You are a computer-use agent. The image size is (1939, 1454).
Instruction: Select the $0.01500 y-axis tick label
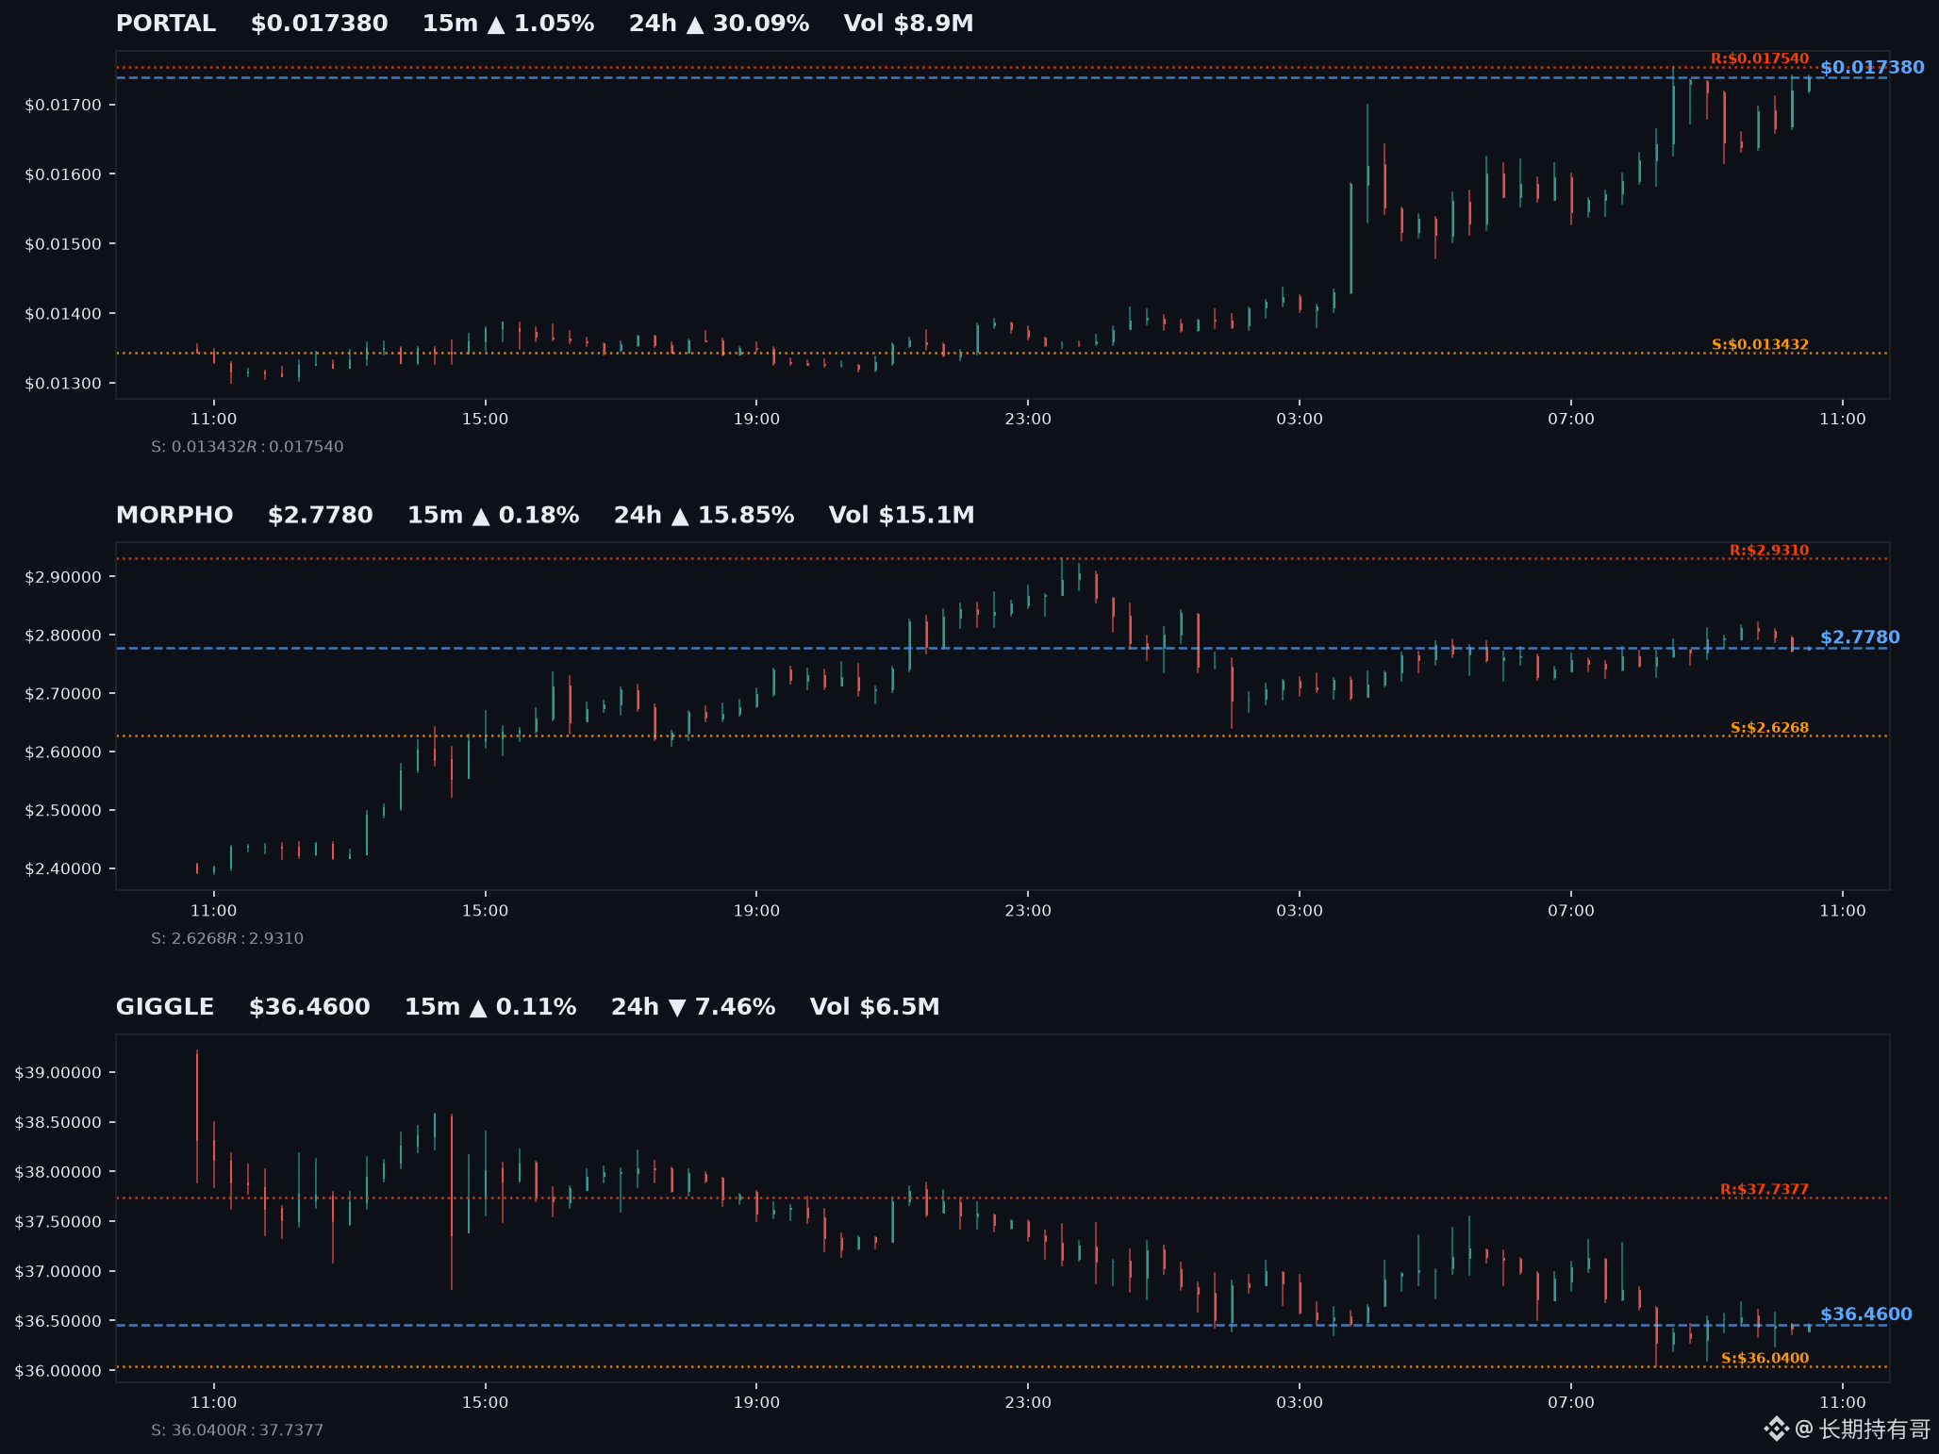[x=63, y=244]
